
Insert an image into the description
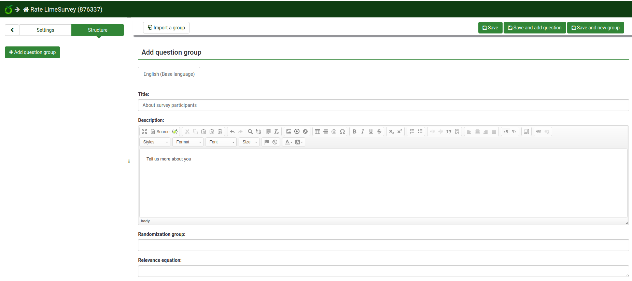tap(289, 131)
